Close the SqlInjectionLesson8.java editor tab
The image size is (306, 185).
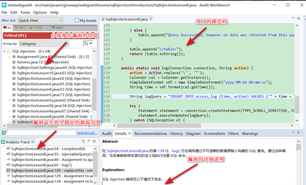point(150,19)
